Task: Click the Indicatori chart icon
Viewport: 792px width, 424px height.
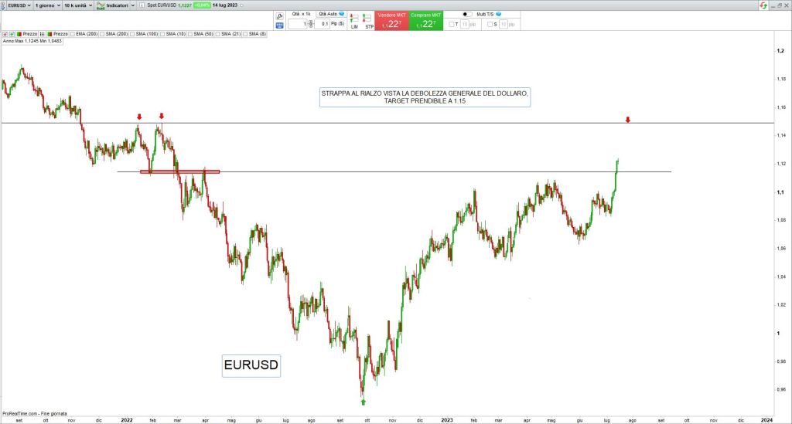Action: 101,5
